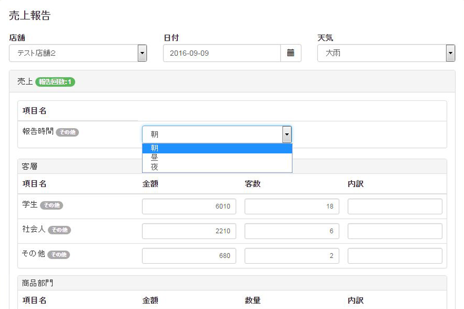Collapse the 報告時間 dropdown showing 朝
The image size is (464, 309).
point(217,134)
